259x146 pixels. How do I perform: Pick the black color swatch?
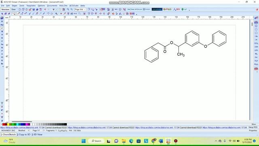[x=66, y=125]
